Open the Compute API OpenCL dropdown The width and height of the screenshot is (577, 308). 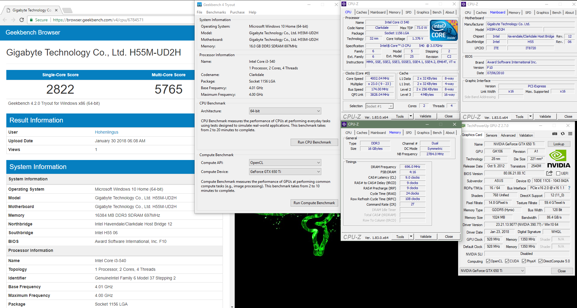pyautogui.click(x=285, y=163)
